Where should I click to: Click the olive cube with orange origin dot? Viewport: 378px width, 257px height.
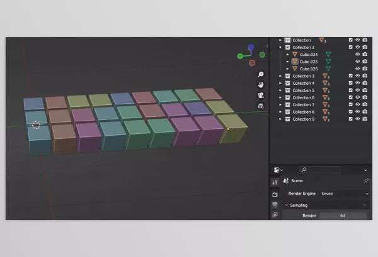pos(233,128)
